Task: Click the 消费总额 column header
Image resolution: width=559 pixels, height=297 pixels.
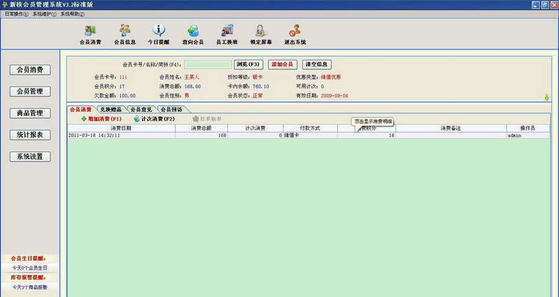Action: 201,128
